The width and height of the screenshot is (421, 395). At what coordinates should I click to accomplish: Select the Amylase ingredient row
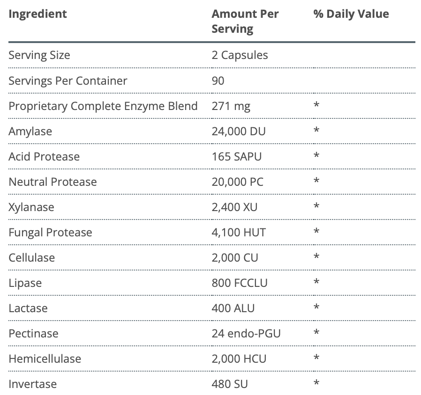pos(30,131)
